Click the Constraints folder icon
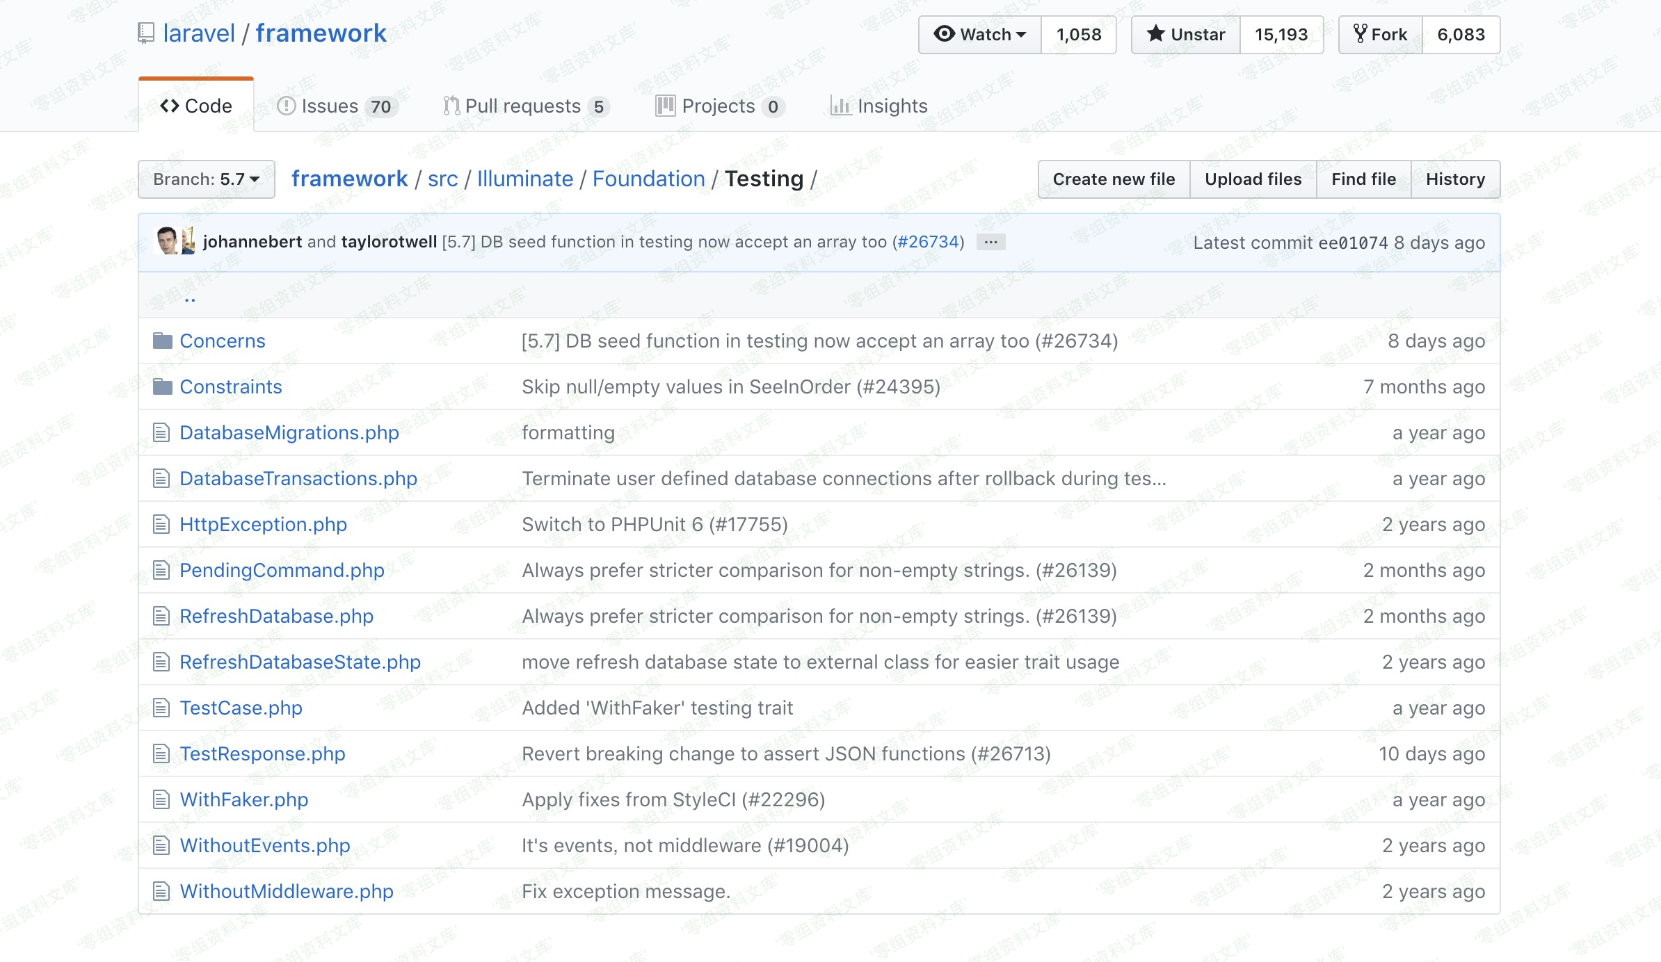Viewport: 1661px width, 962px height. (162, 386)
